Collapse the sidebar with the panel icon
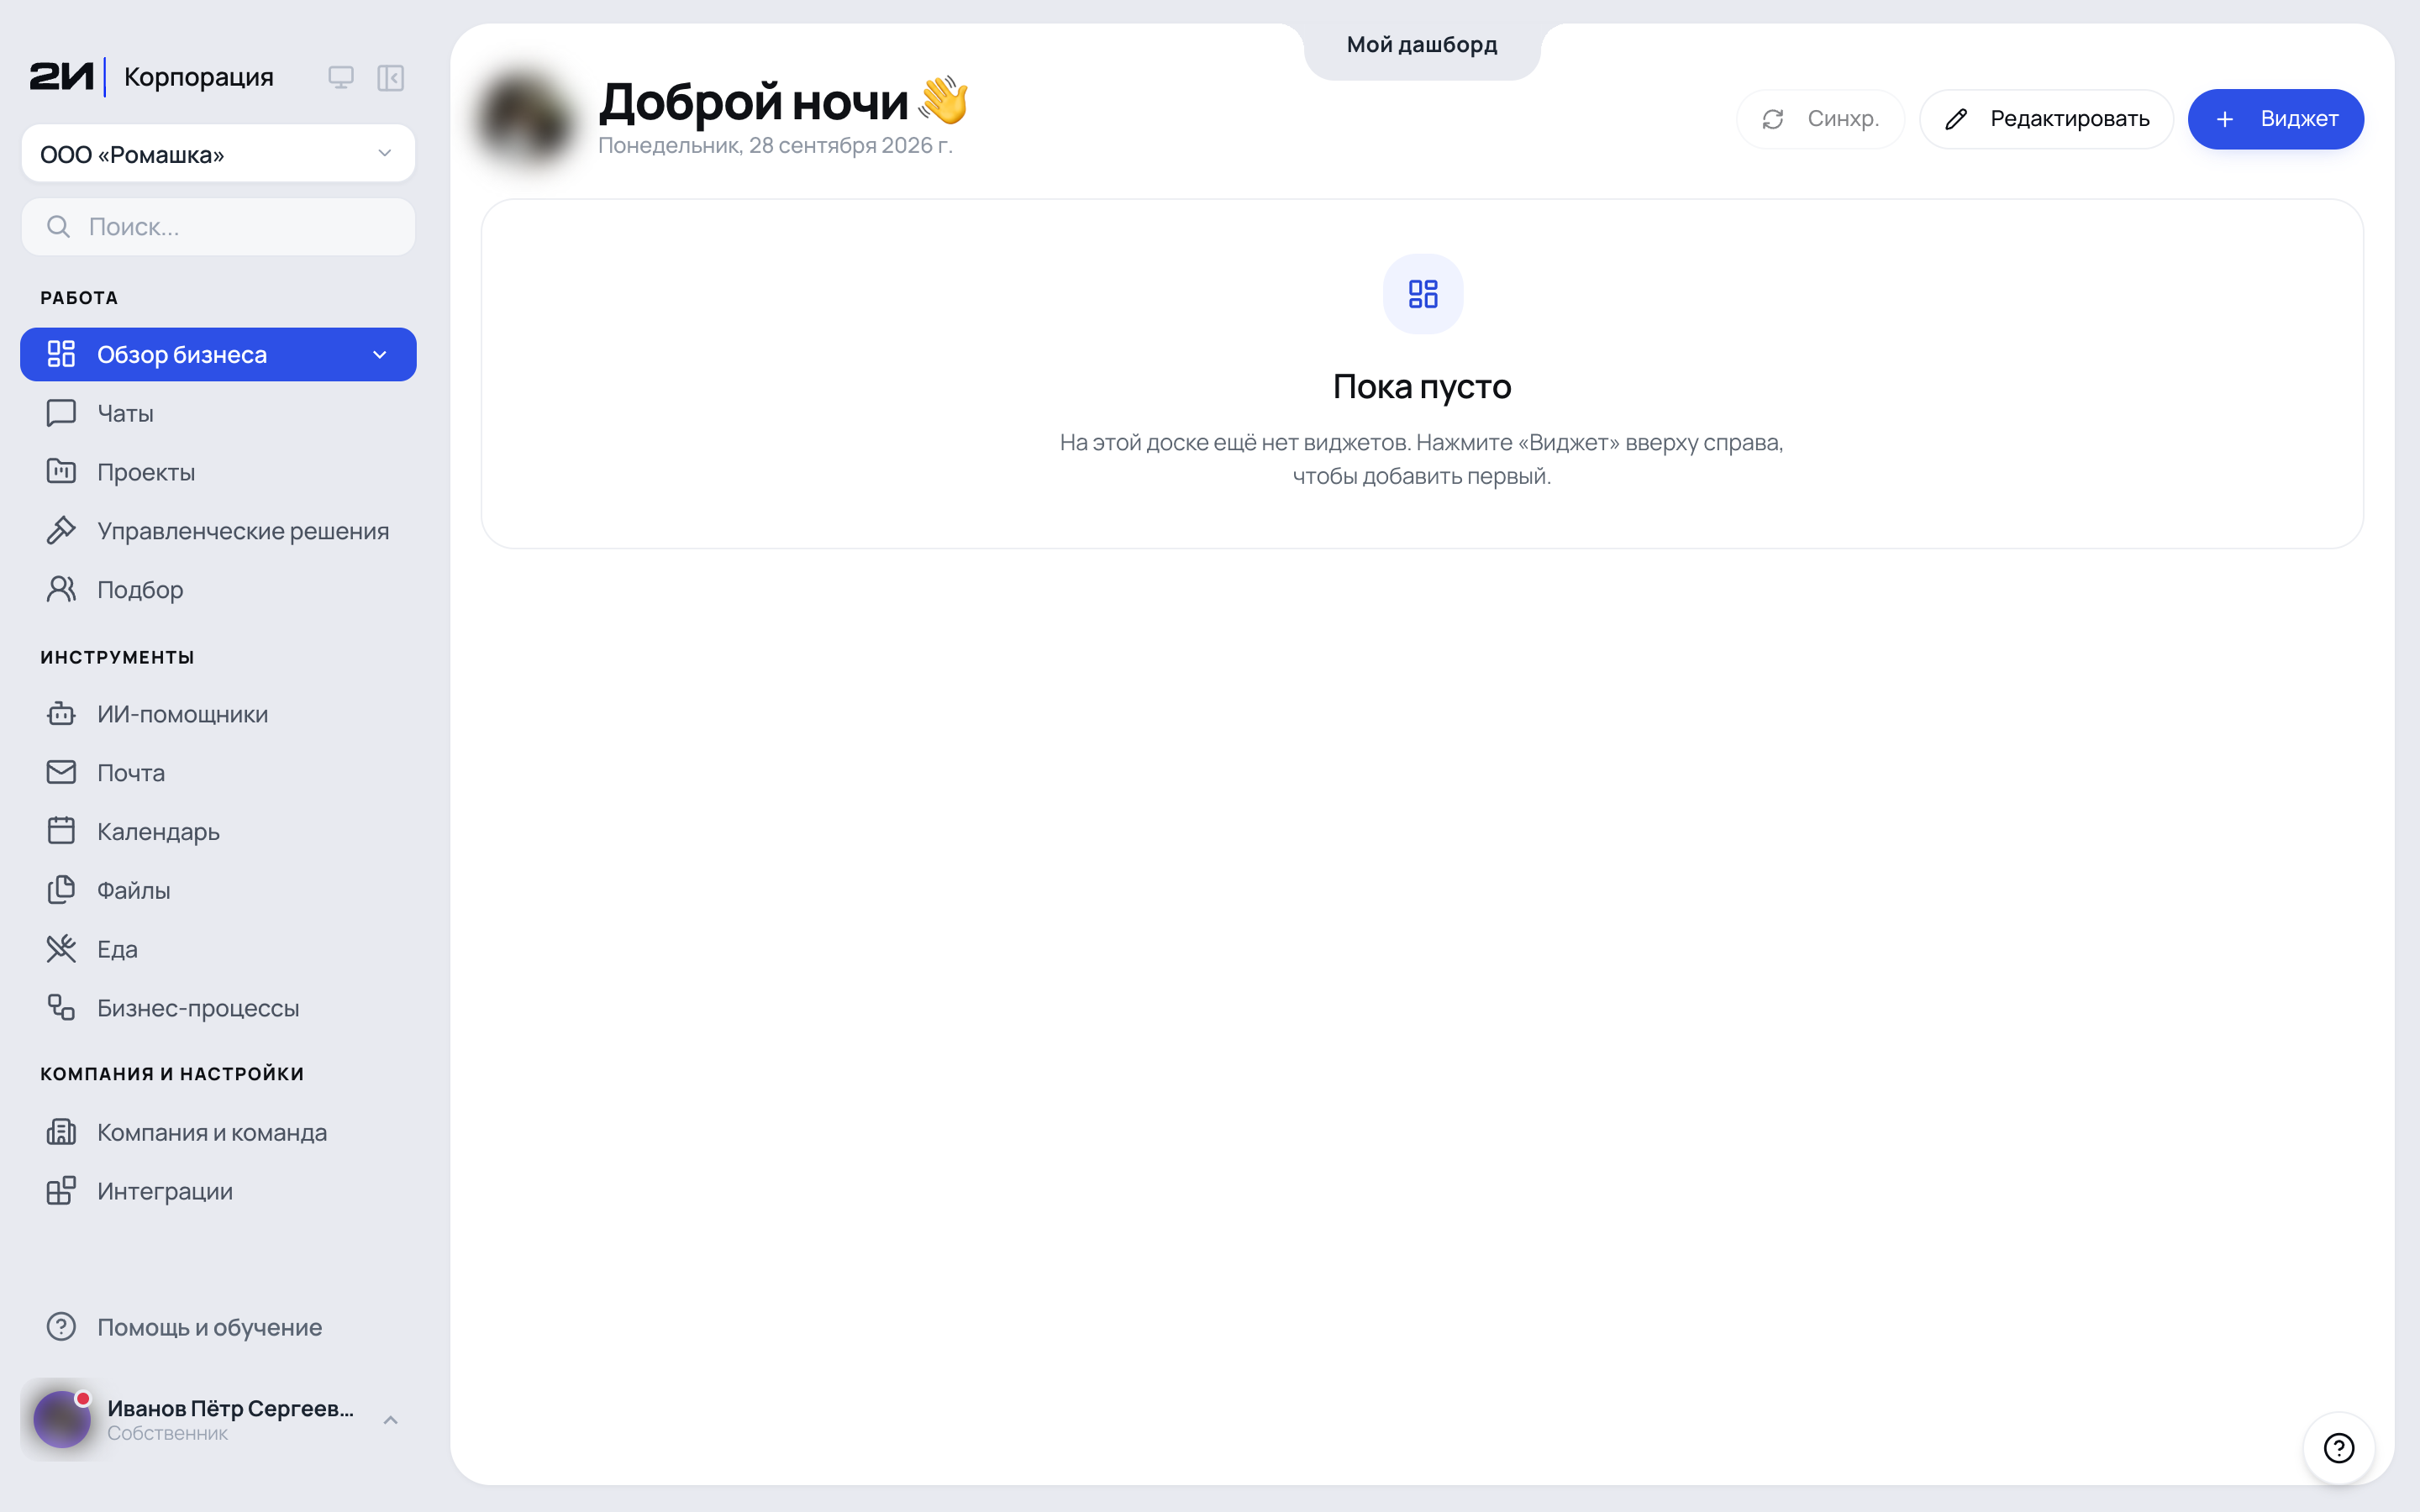Viewport: 2420px width, 1512px height. pos(390,77)
